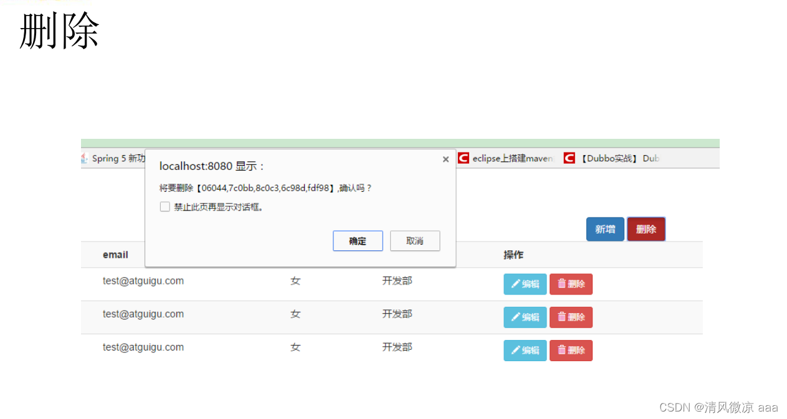Open the eclipse上搭建maven bookmark

506,158
